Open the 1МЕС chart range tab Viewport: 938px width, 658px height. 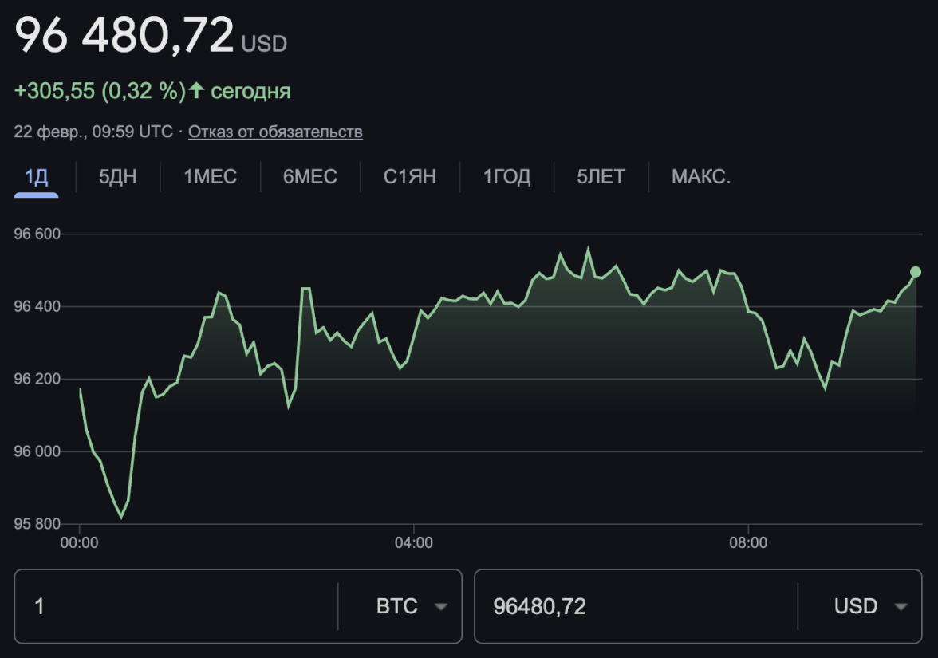tap(211, 176)
